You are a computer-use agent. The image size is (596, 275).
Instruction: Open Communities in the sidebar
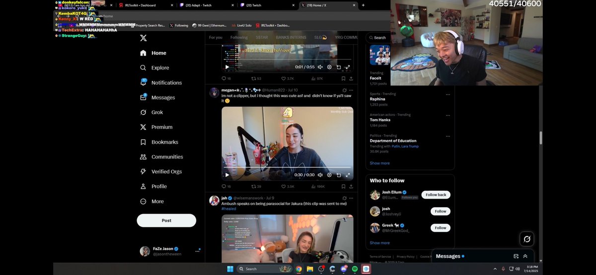161,157
